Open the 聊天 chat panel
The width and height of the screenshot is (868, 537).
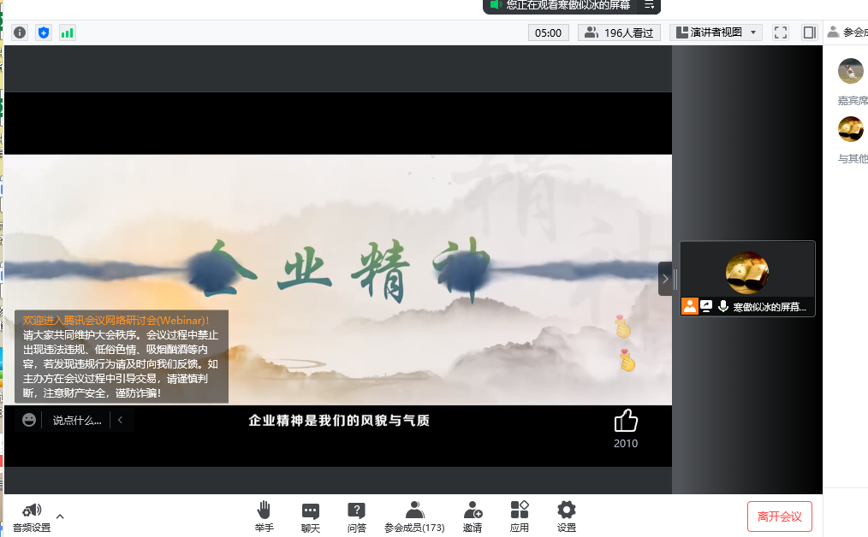point(310,516)
